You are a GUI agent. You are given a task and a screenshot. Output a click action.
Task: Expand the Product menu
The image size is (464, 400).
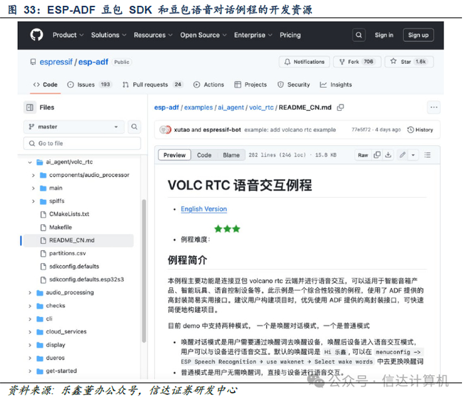tap(68, 35)
